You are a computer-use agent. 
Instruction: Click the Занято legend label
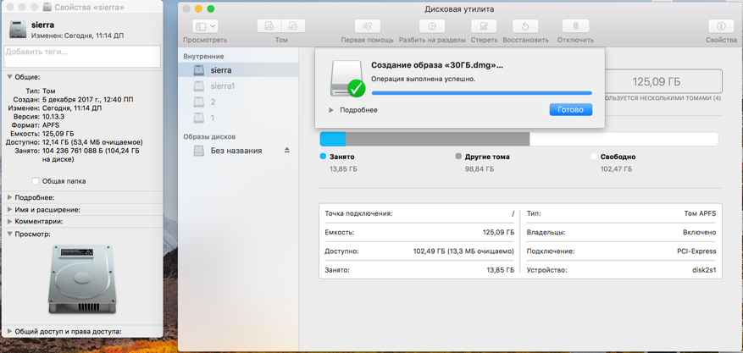(341, 157)
